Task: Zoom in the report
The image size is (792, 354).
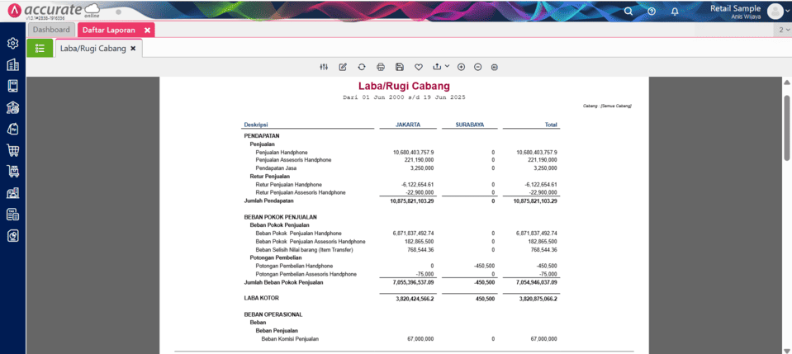Action: tap(461, 67)
